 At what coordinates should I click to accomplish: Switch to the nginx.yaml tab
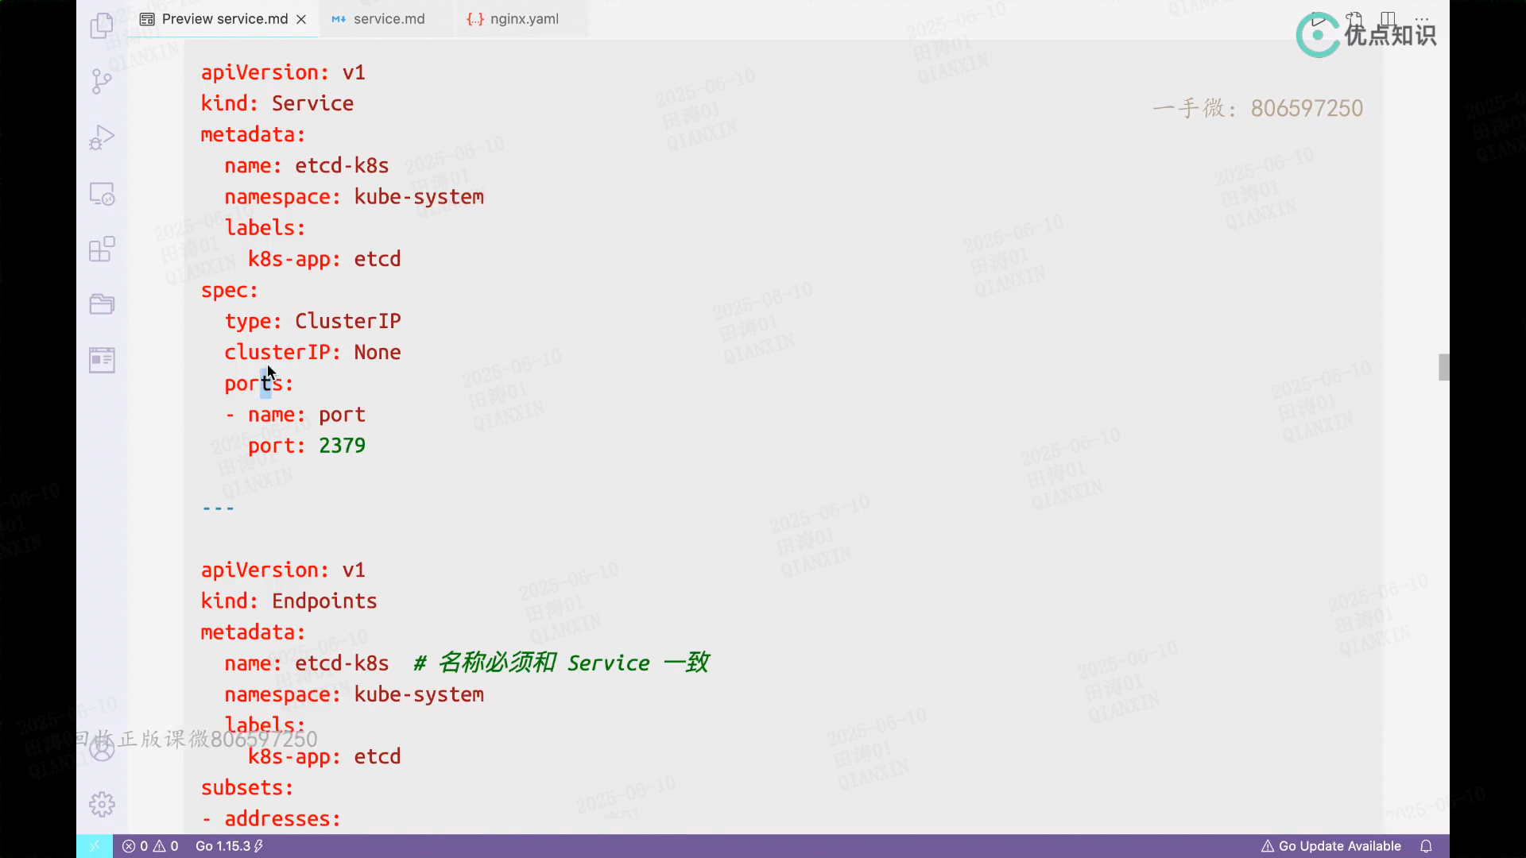point(523,19)
